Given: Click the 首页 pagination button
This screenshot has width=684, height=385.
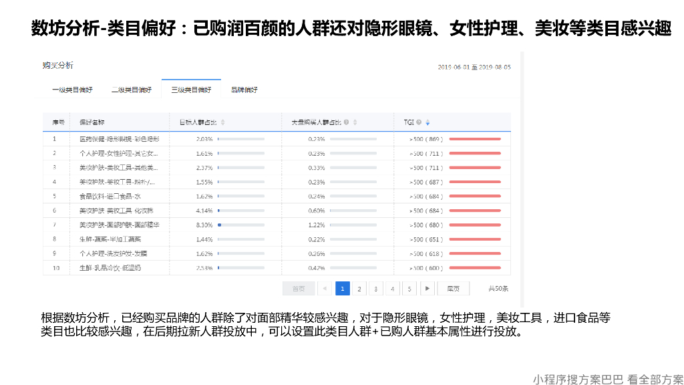Looking at the screenshot, I should point(299,288).
